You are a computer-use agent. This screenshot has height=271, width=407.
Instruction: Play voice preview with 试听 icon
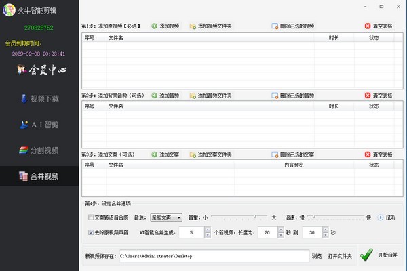click(381, 217)
